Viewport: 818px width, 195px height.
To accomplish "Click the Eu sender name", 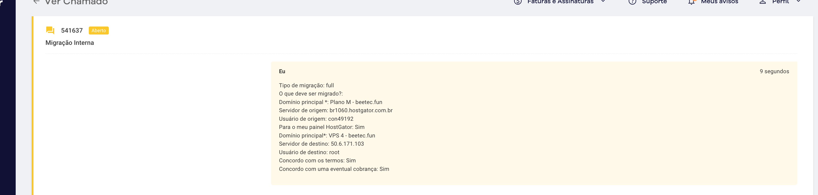I will tap(282, 71).
